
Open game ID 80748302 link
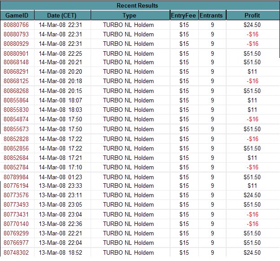click(x=16, y=253)
